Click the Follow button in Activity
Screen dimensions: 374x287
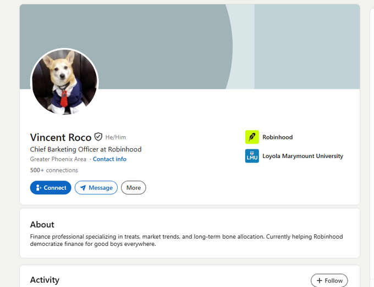coord(329,280)
